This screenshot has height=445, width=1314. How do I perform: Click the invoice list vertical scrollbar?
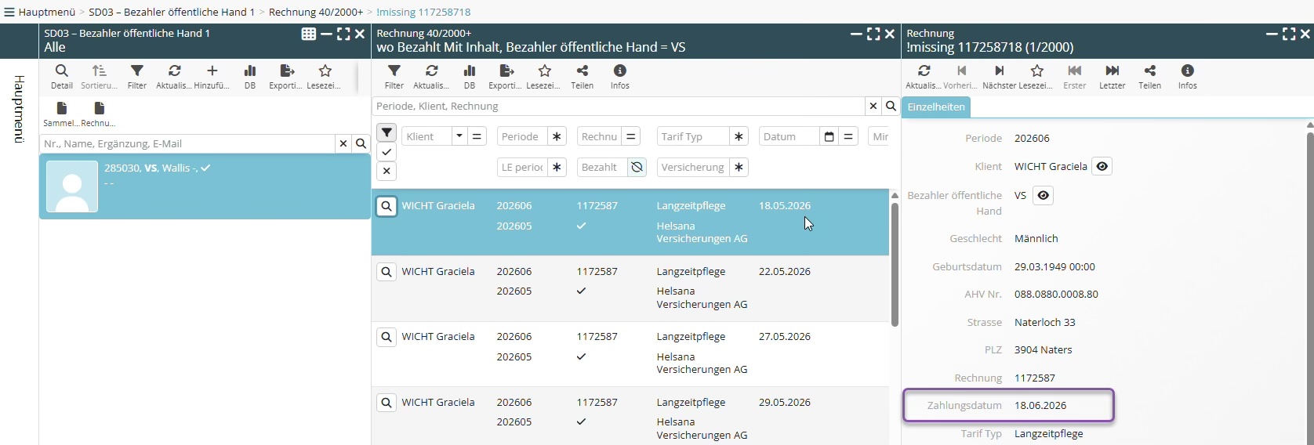895,265
